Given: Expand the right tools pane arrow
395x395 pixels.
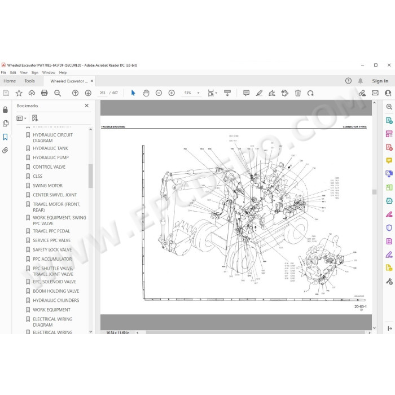Looking at the screenshot, I should [x=389, y=328].
